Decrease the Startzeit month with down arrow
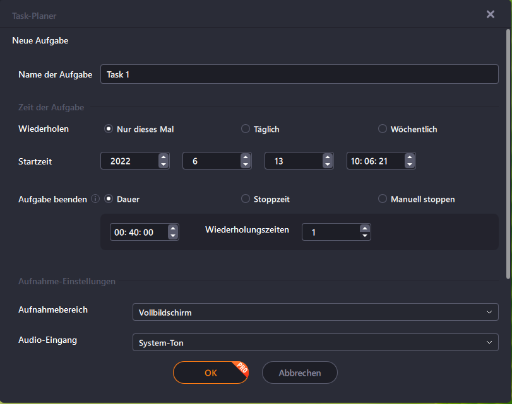512x404 pixels. [245, 165]
